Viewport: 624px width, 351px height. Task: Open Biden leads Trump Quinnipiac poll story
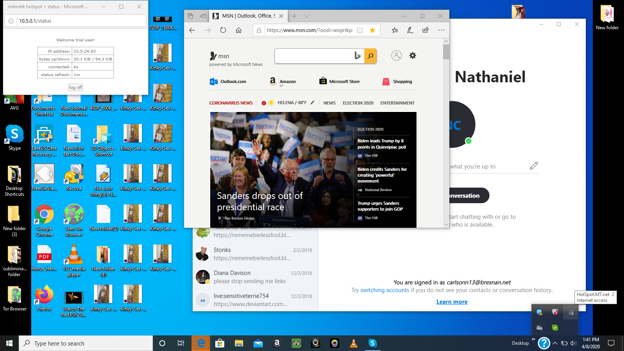[382, 144]
